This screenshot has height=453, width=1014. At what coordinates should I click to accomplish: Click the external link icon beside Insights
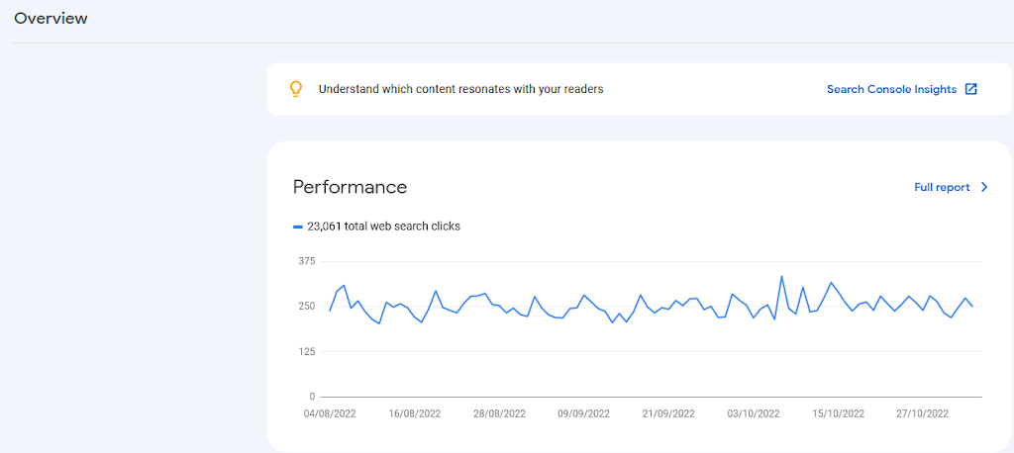point(970,89)
